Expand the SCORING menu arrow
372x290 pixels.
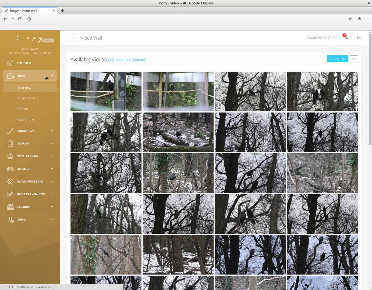52,143
